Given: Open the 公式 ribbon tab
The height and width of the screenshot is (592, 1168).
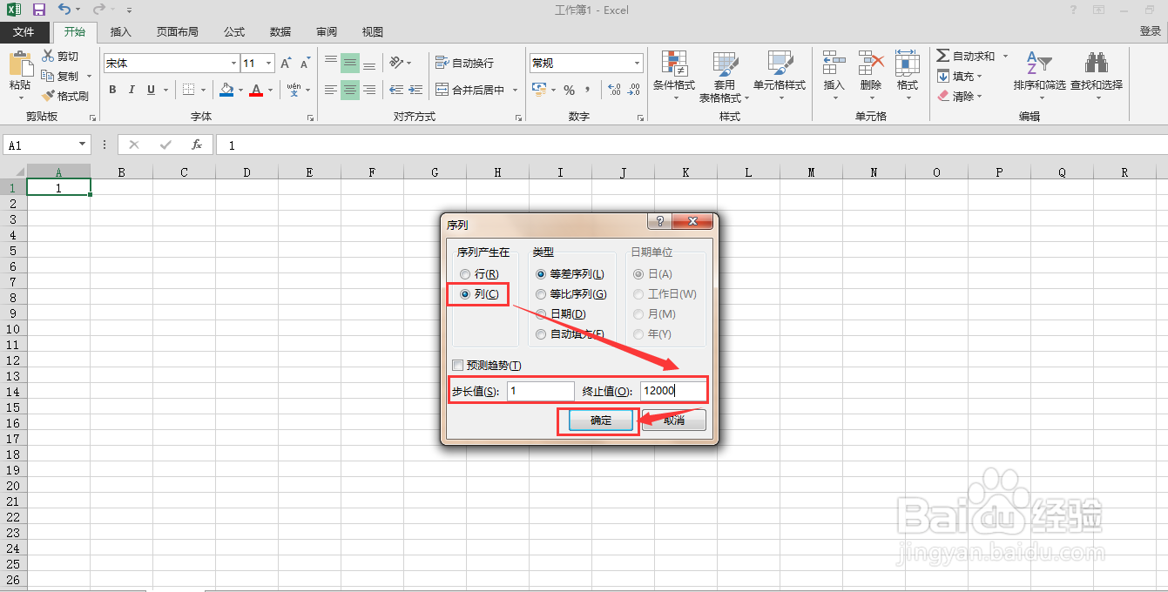Looking at the screenshot, I should tap(233, 31).
